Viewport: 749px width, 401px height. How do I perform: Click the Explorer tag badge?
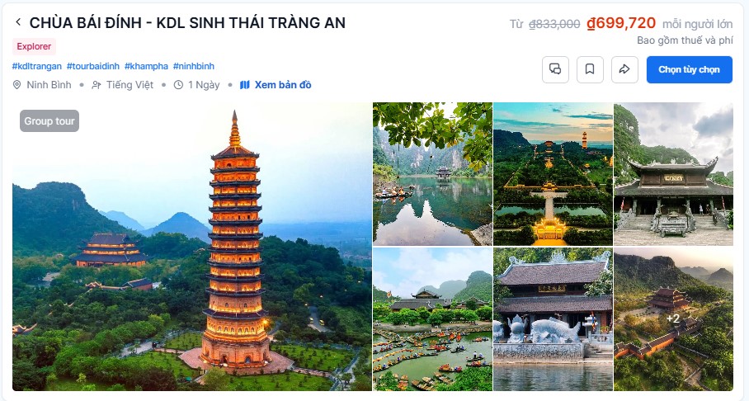[x=34, y=46]
